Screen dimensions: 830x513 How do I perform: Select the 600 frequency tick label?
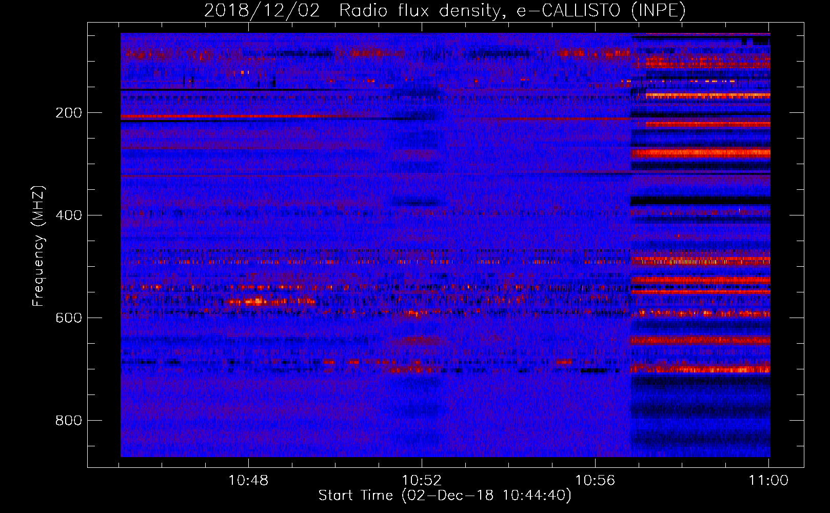(x=69, y=318)
